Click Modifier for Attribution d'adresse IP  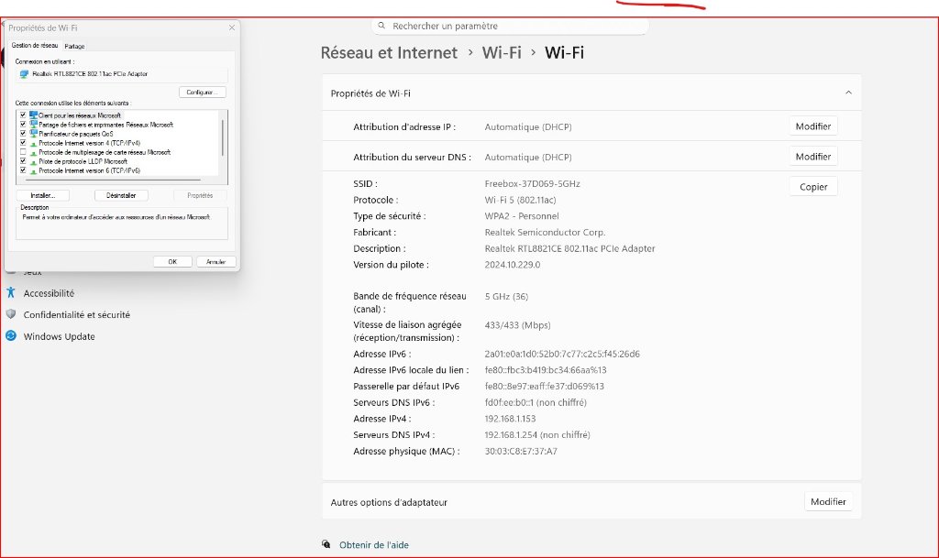tap(812, 126)
